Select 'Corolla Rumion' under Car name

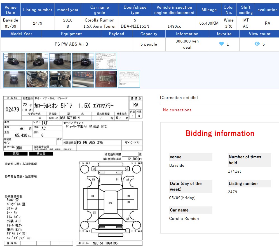(x=184, y=218)
